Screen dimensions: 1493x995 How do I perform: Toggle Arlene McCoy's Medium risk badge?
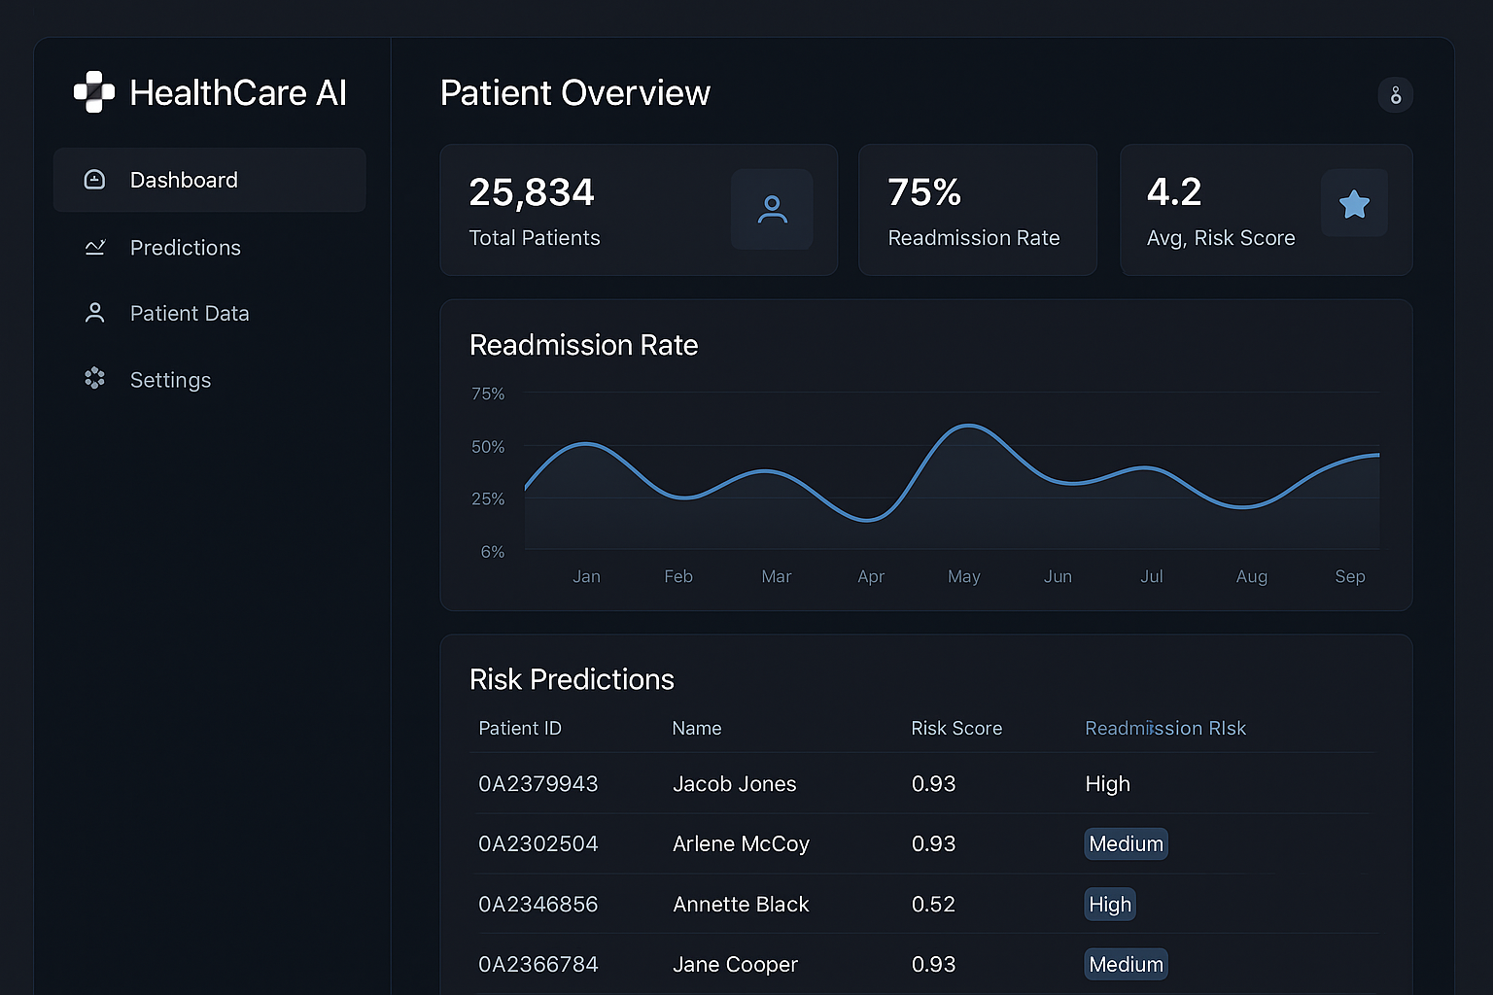[1125, 843]
